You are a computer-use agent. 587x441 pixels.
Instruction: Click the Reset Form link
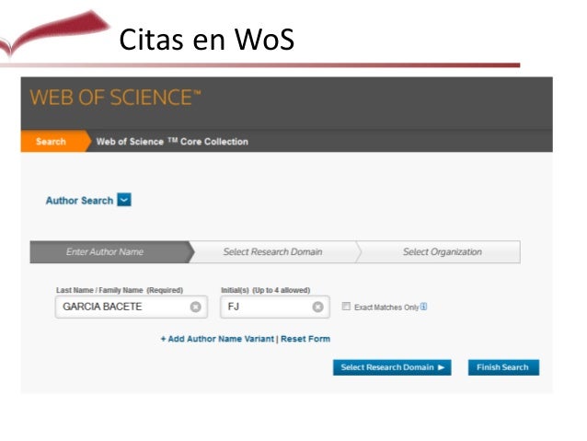click(305, 339)
